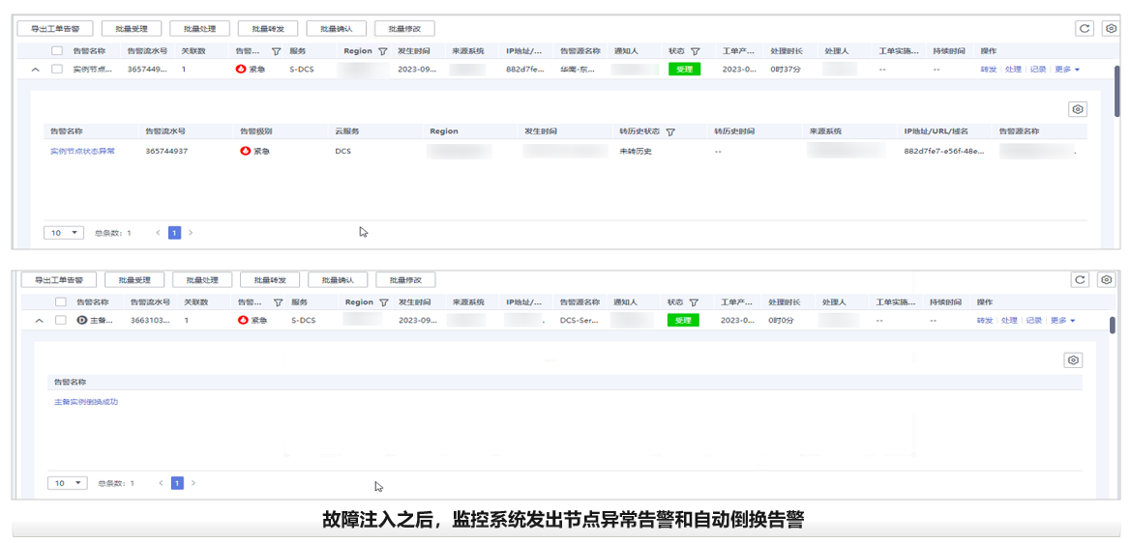Click the 紧急 severity icon in row 3663103
1130x543 pixels.
[243, 320]
